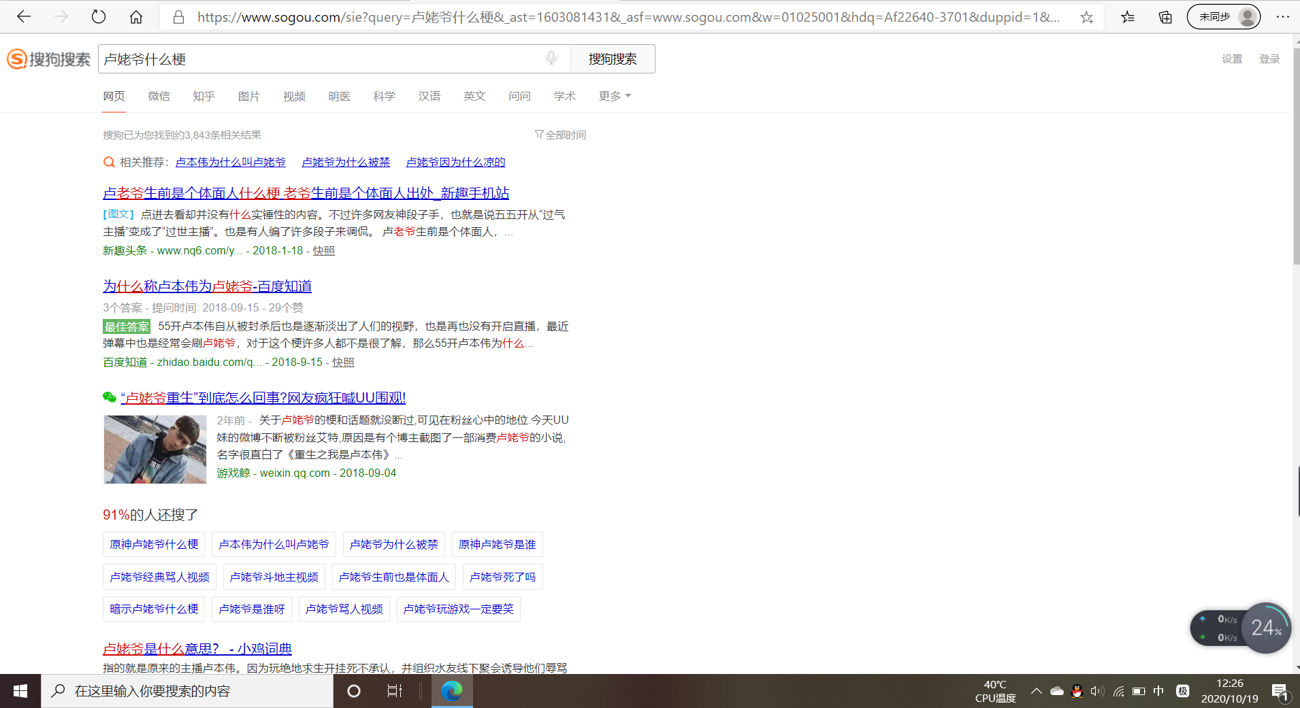The width and height of the screenshot is (1300, 708).
Task: Search related term 原神卢姥爷是谁
Action: [x=498, y=544]
